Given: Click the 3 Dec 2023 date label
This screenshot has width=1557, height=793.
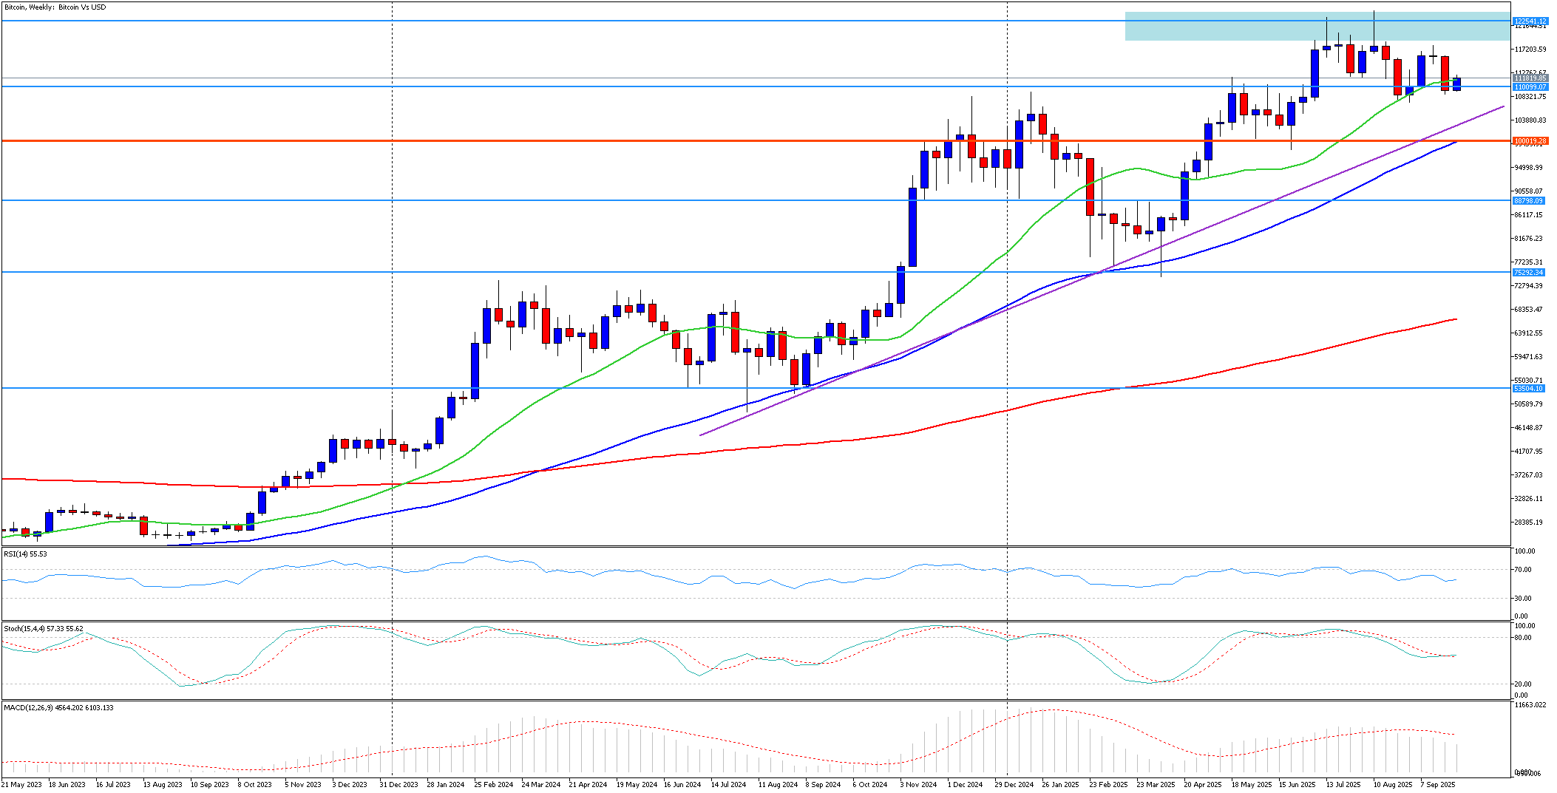Looking at the screenshot, I should pos(350,785).
